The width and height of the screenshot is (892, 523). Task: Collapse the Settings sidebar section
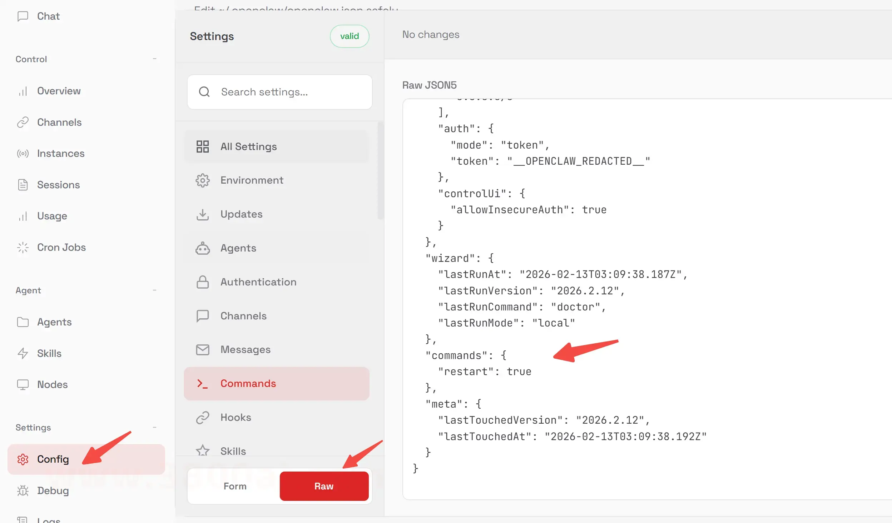click(x=154, y=428)
